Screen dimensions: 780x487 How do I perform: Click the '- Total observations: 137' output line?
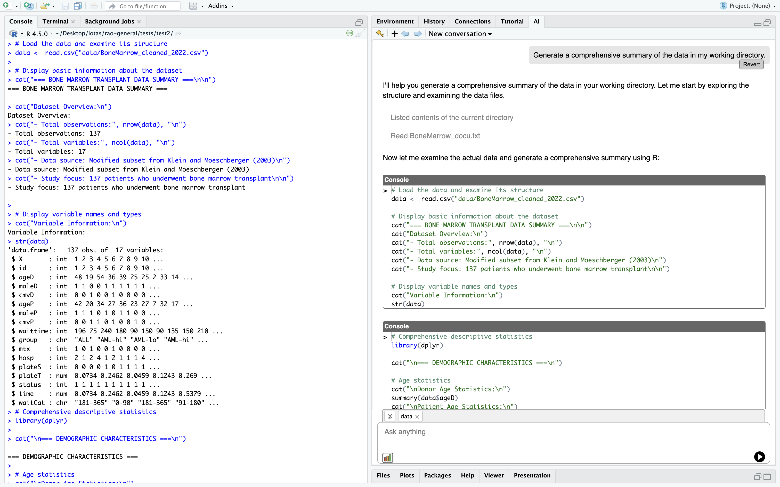[x=54, y=133]
